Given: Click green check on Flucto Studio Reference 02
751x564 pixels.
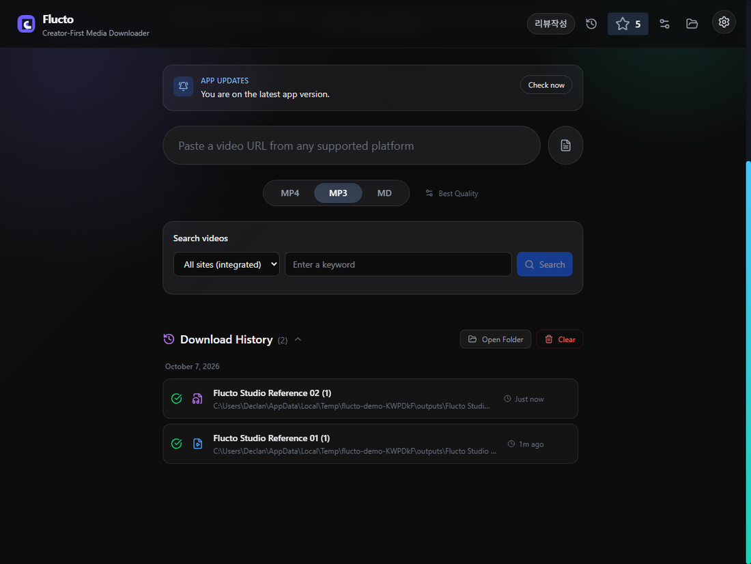Looking at the screenshot, I should [176, 399].
